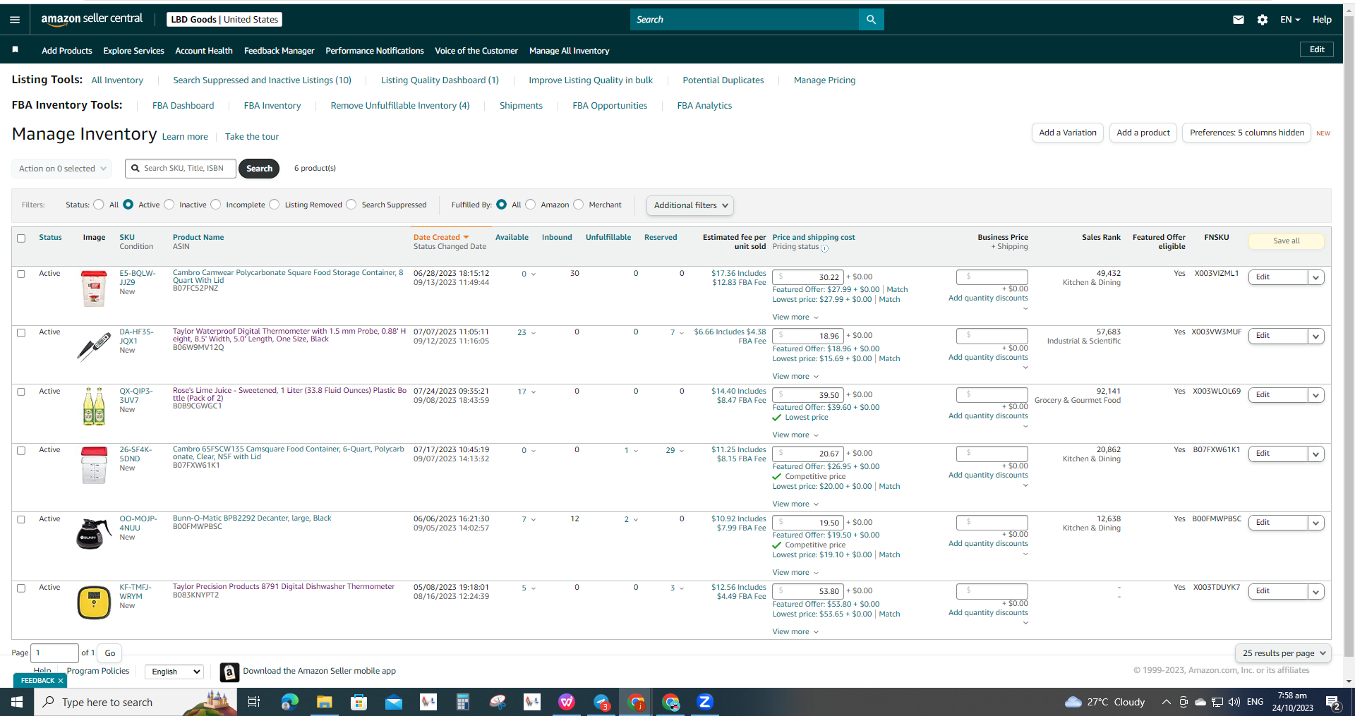The image size is (1355, 716).
Task: Click the Amazon mobile app icon
Action: pyautogui.click(x=229, y=672)
